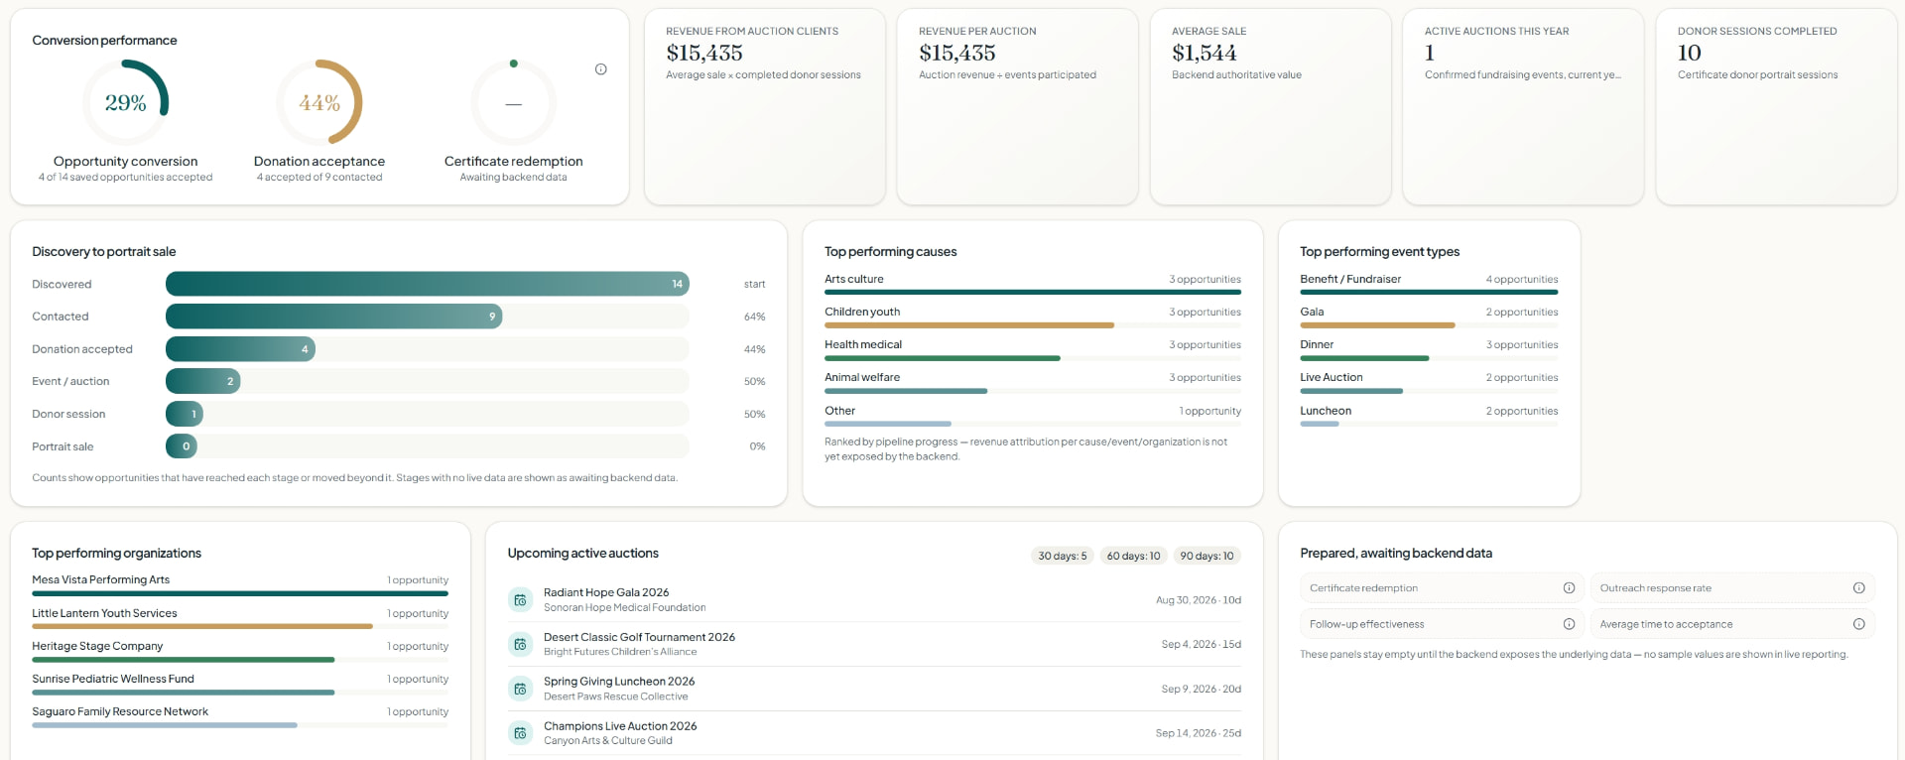
Task: Click the Luncheon event type row
Action: 1429,416
